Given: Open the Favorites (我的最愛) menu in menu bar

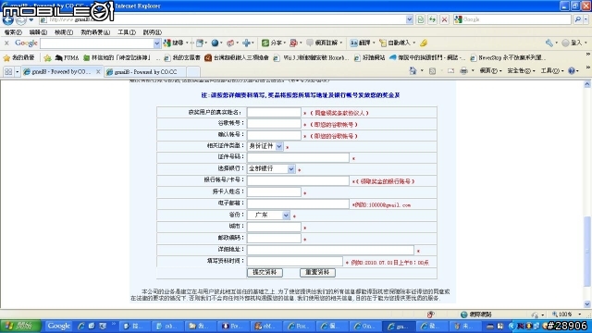Looking at the screenshot, I should (x=95, y=32).
